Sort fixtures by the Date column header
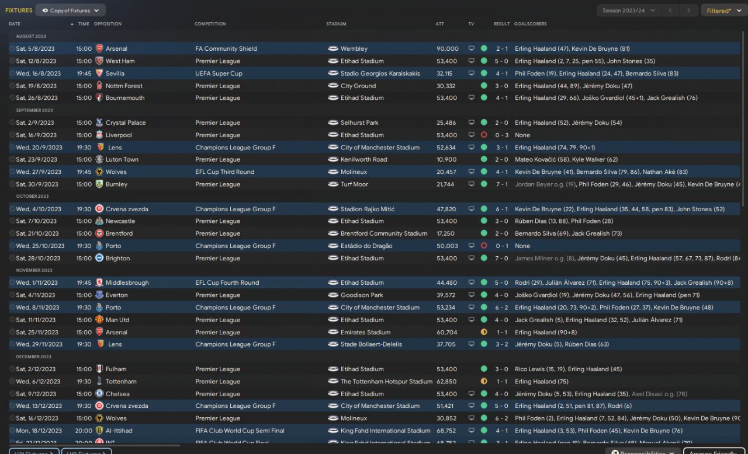Screen dimensions: 748x454 click(x=15, y=24)
